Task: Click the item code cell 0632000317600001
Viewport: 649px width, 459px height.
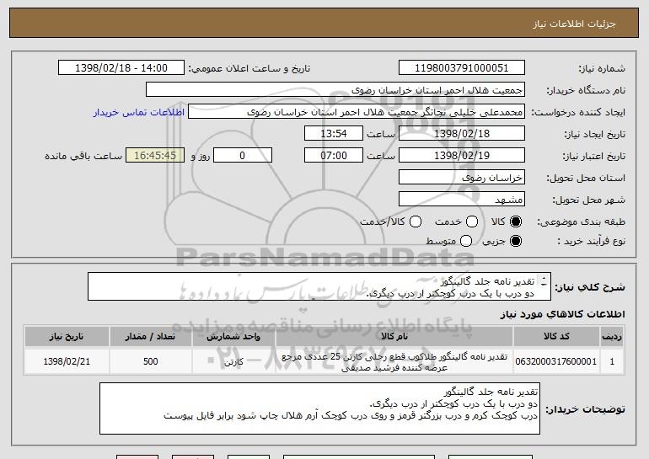Action: [x=556, y=361]
